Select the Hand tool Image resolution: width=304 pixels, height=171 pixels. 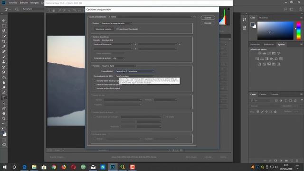4,114
